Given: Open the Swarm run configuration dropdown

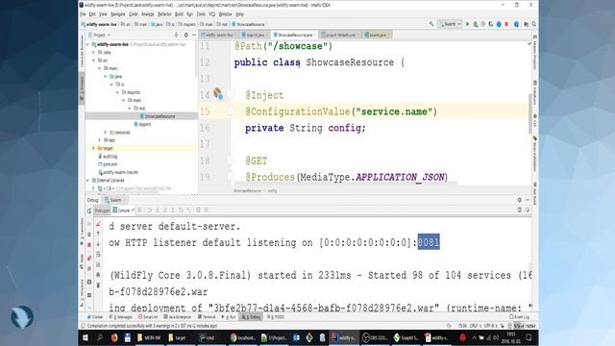Looking at the screenshot, I should (x=451, y=24).
